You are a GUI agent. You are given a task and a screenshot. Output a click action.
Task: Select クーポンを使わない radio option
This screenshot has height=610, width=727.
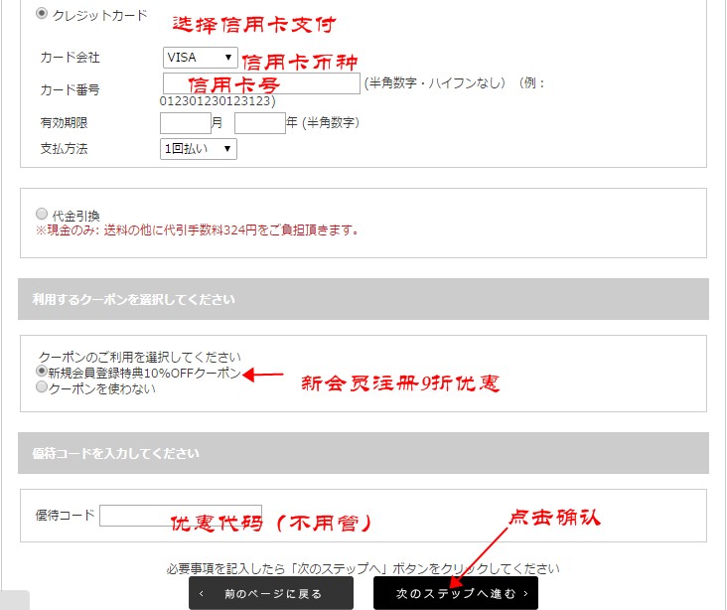click(x=42, y=388)
